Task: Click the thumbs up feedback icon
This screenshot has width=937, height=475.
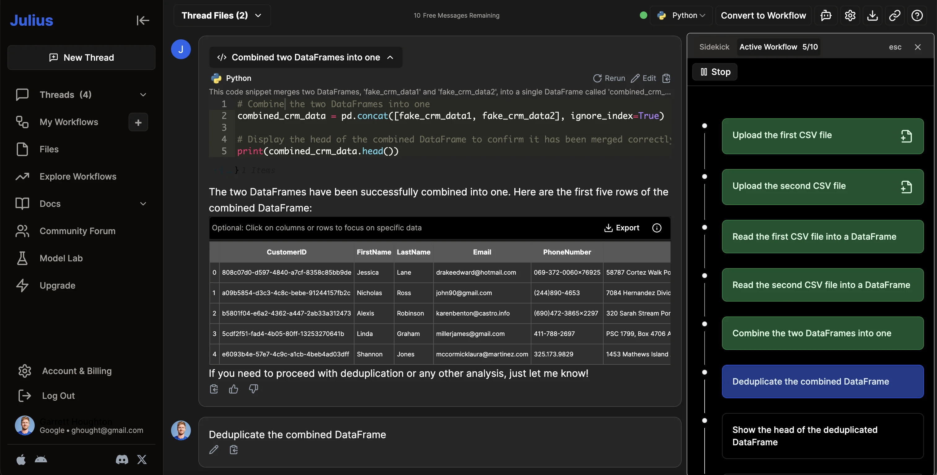Action: tap(234, 389)
